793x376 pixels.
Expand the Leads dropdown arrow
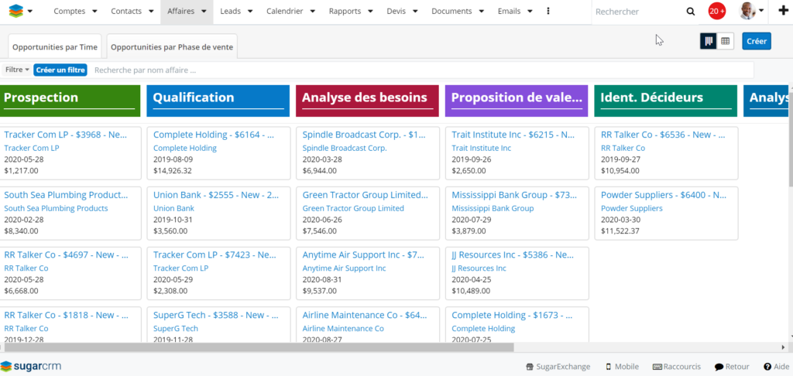(x=250, y=12)
